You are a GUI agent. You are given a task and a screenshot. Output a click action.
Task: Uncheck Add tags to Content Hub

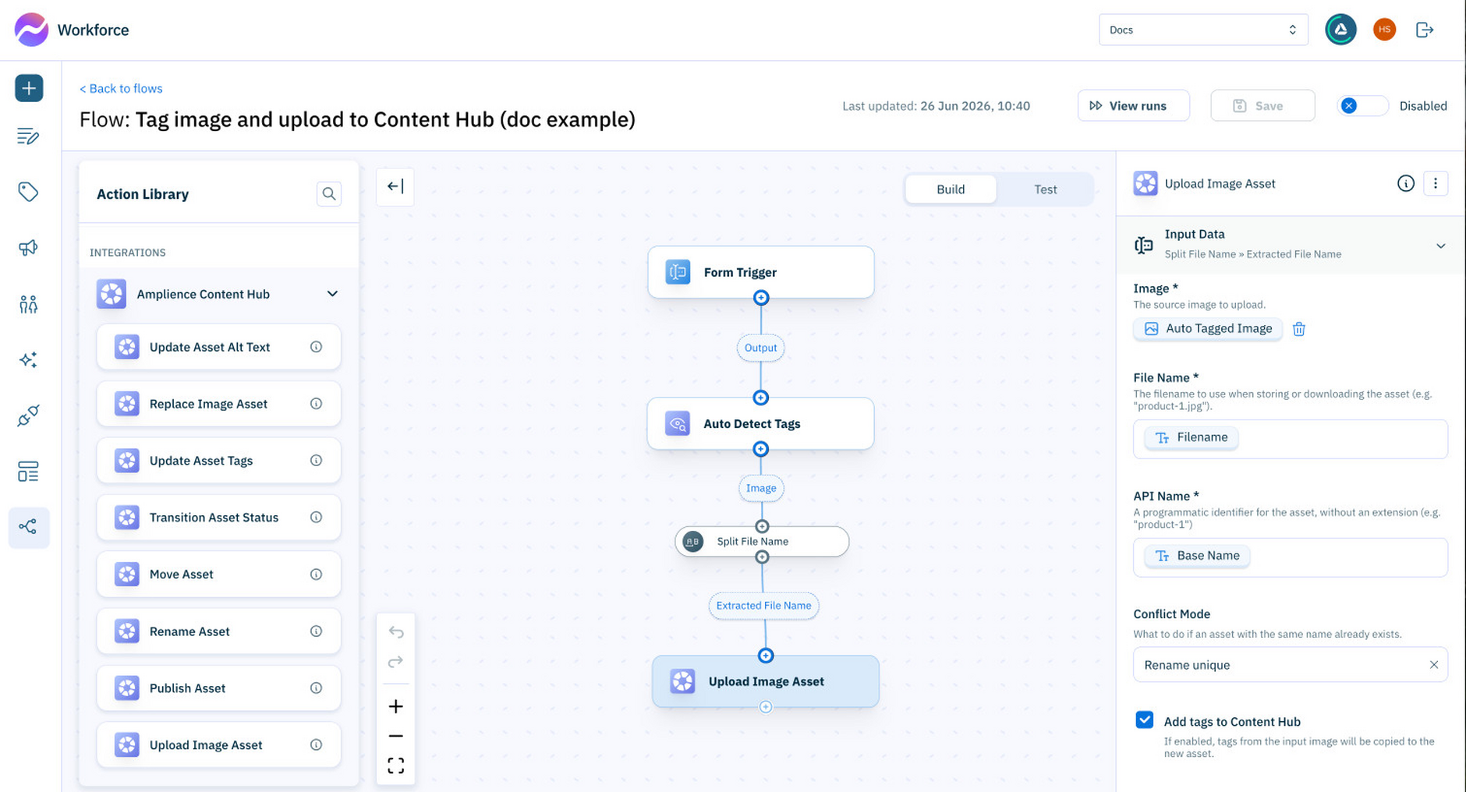(x=1144, y=720)
